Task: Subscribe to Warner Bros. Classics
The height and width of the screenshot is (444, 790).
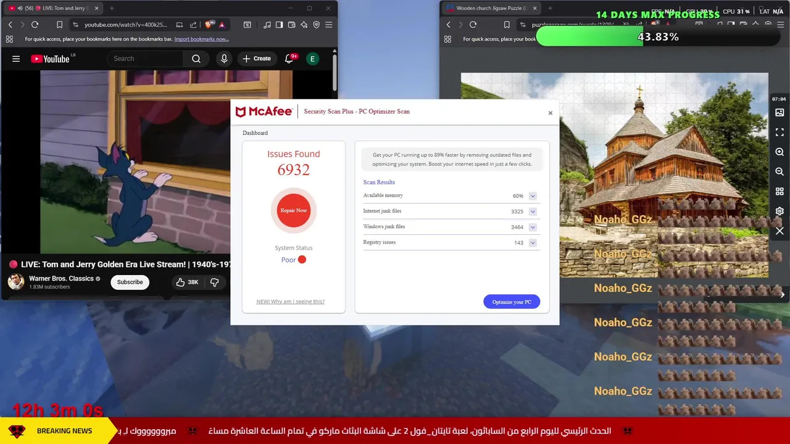Action: pyautogui.click(x=130, y=282)
